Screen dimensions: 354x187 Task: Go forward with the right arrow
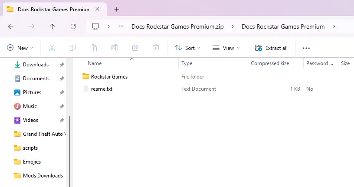tap(32, 26)
